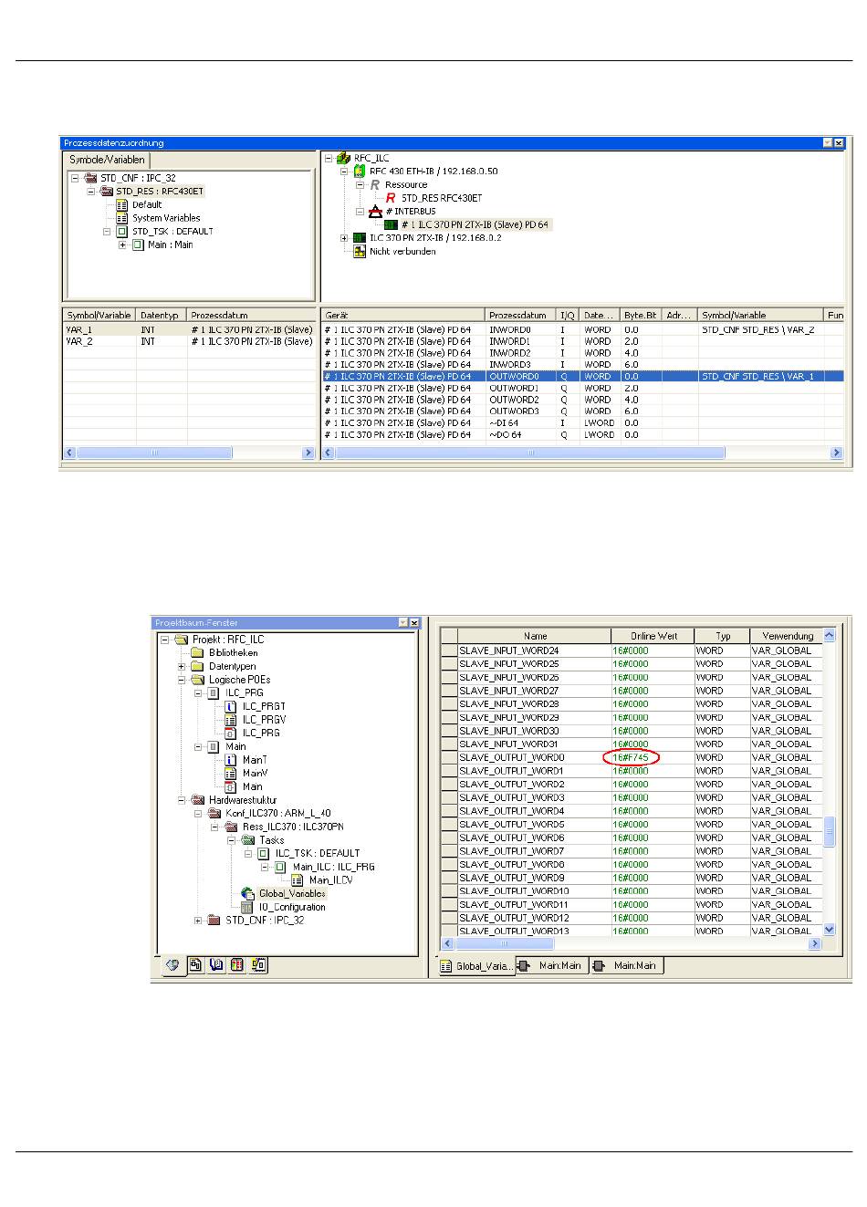
Task: Click the Nicht verbunden icon
Action: click(360, 252)
